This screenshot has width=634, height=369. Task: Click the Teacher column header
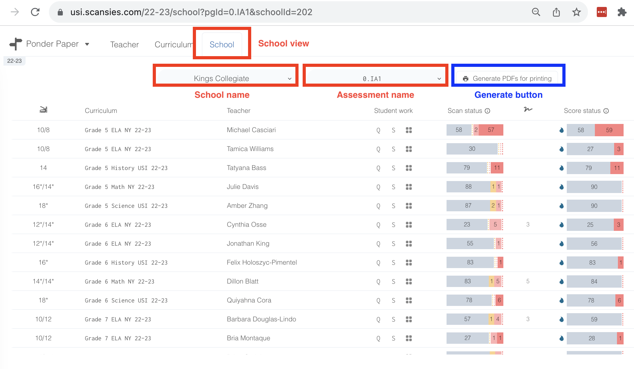[x=239, y=111]
